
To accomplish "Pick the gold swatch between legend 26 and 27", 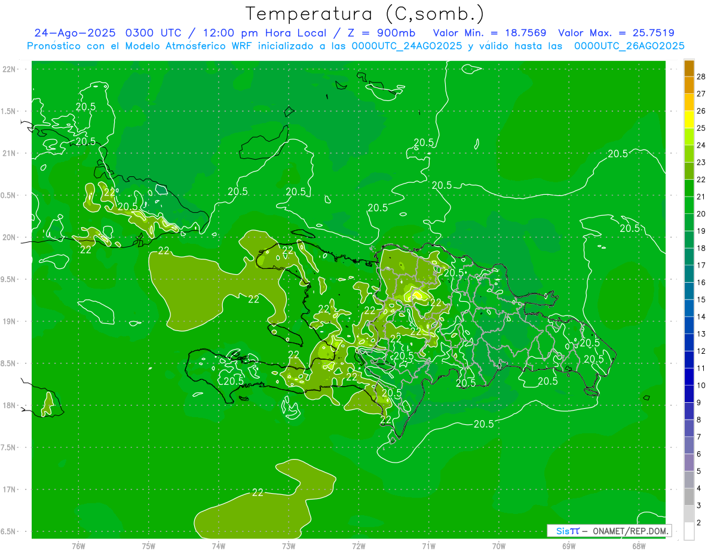I will coord(689,102).
